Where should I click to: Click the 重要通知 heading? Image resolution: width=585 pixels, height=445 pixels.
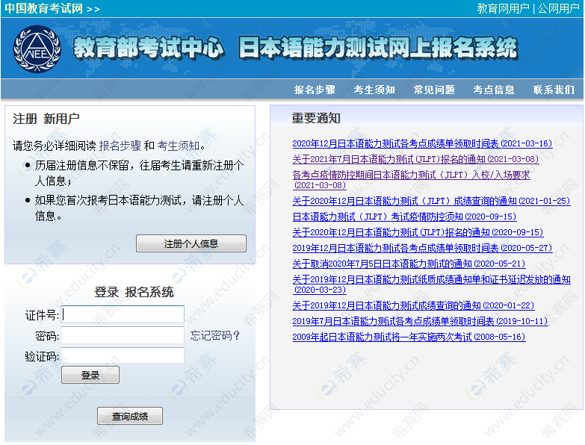(315, 118)
